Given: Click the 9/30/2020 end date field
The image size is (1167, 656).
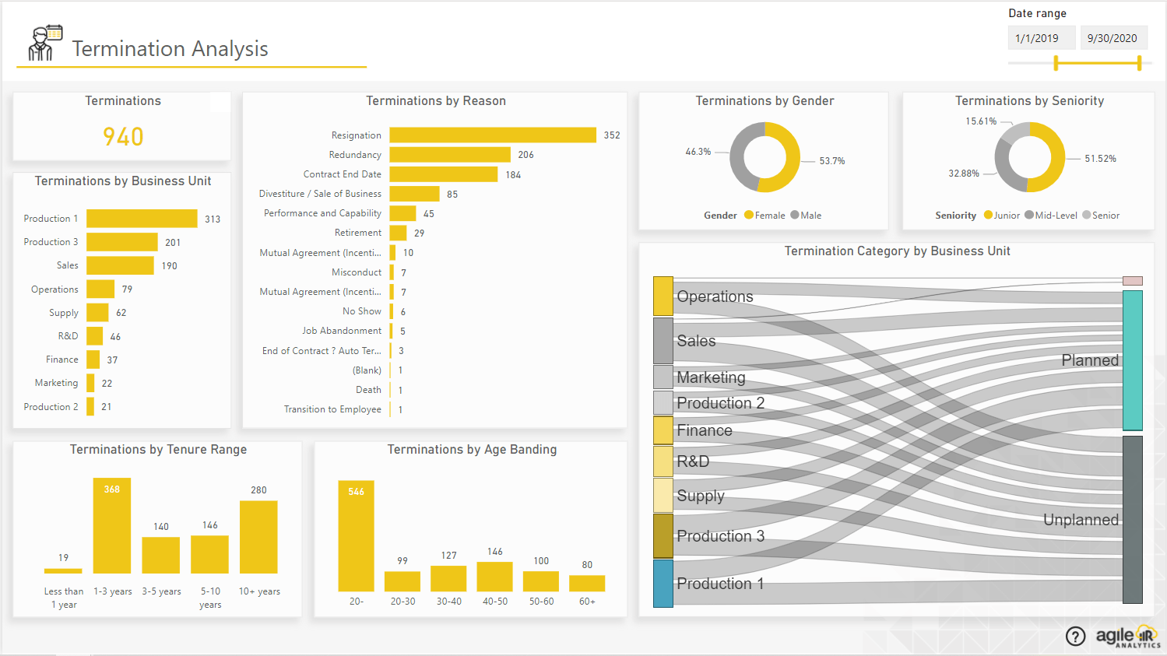Looking at the screenshot, I should coord(1113,37).
